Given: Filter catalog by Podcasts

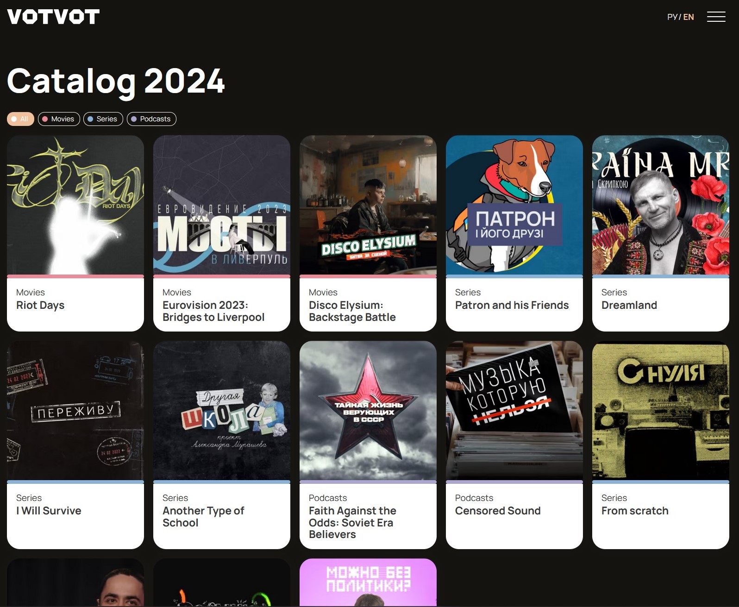Looking at the screenshot, I should tap(151, 119).
